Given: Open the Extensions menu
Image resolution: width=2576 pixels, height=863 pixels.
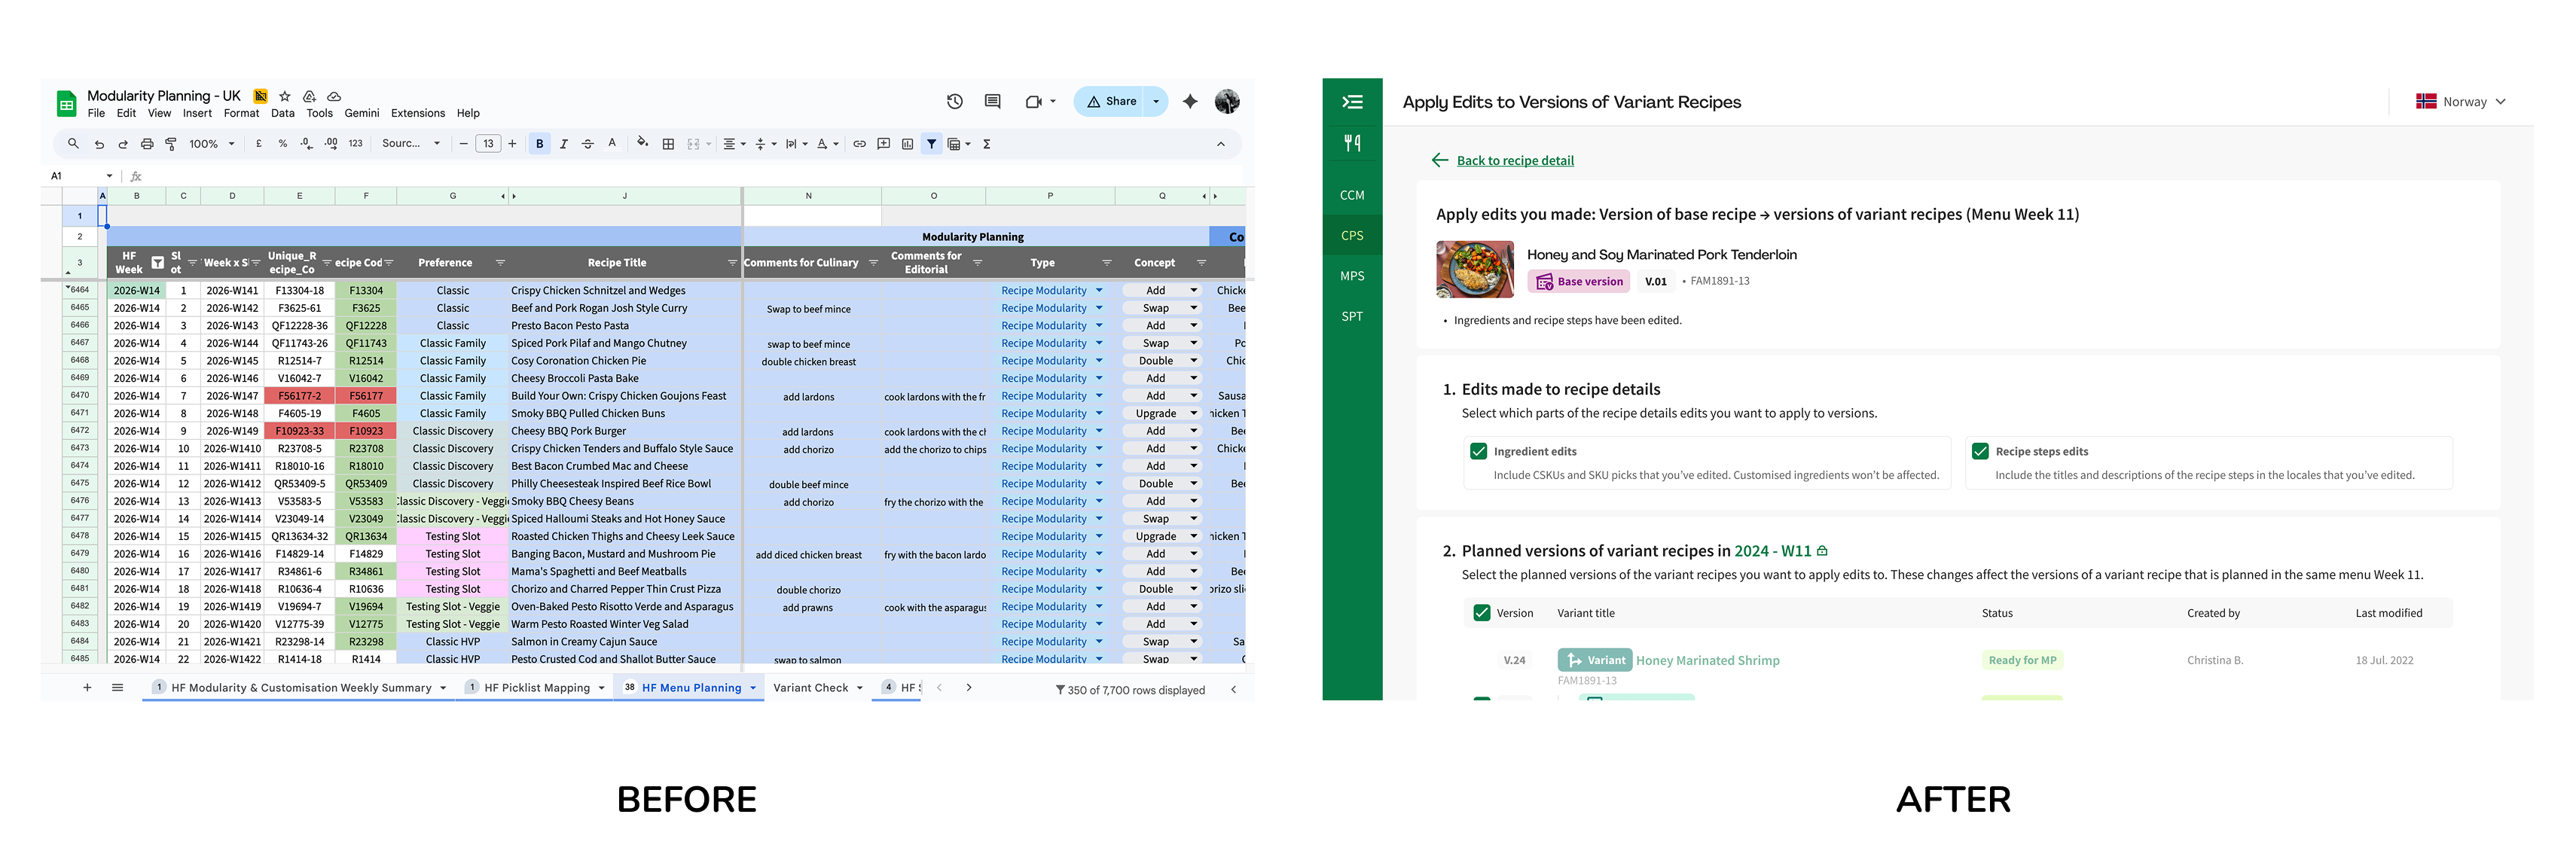Looking at the screenshot, I should pyautogui.click(x=417, y=113).
